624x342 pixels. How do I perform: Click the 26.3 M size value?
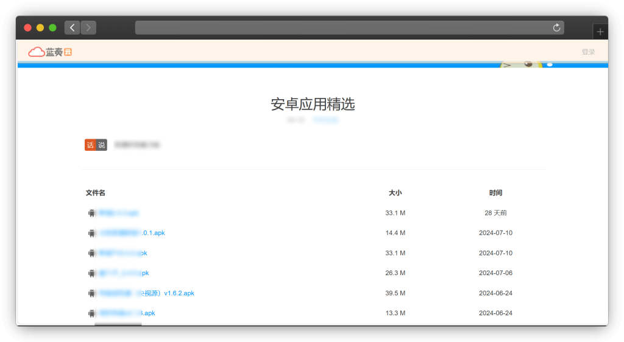tap(395, 273)
